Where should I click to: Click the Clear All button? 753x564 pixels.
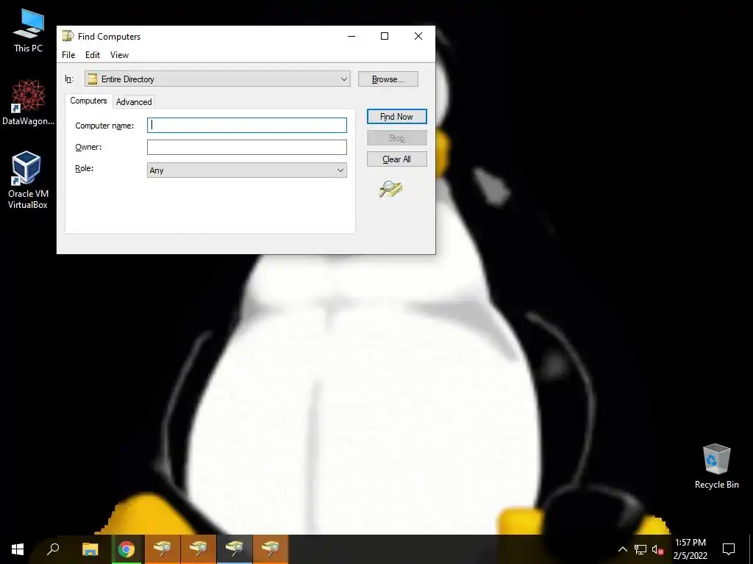[x=396, y=159]
